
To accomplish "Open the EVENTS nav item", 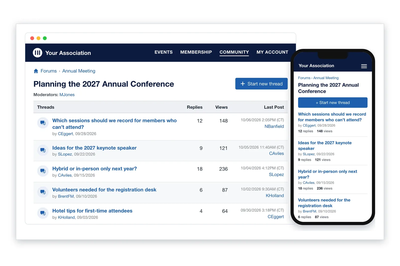I will (163, 52).
